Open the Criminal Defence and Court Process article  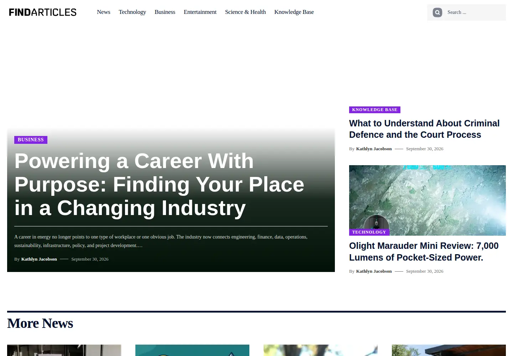tap(424, 129)
